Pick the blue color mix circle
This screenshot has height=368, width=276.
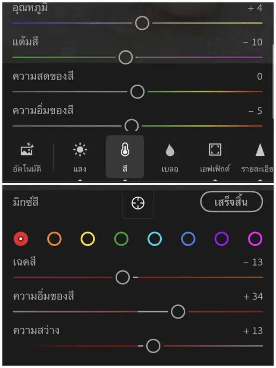188,239
